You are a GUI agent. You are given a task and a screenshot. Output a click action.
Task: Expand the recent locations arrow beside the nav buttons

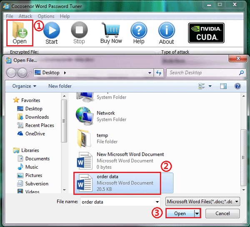click(x=30, y=73)
